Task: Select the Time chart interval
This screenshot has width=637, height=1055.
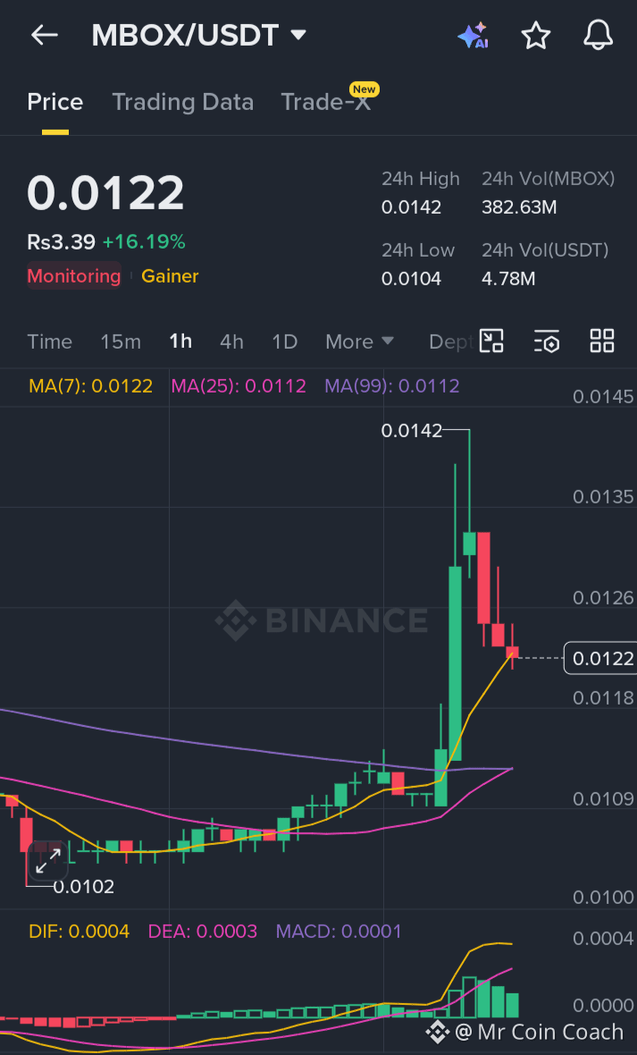Action: click(x=50, y=342)
